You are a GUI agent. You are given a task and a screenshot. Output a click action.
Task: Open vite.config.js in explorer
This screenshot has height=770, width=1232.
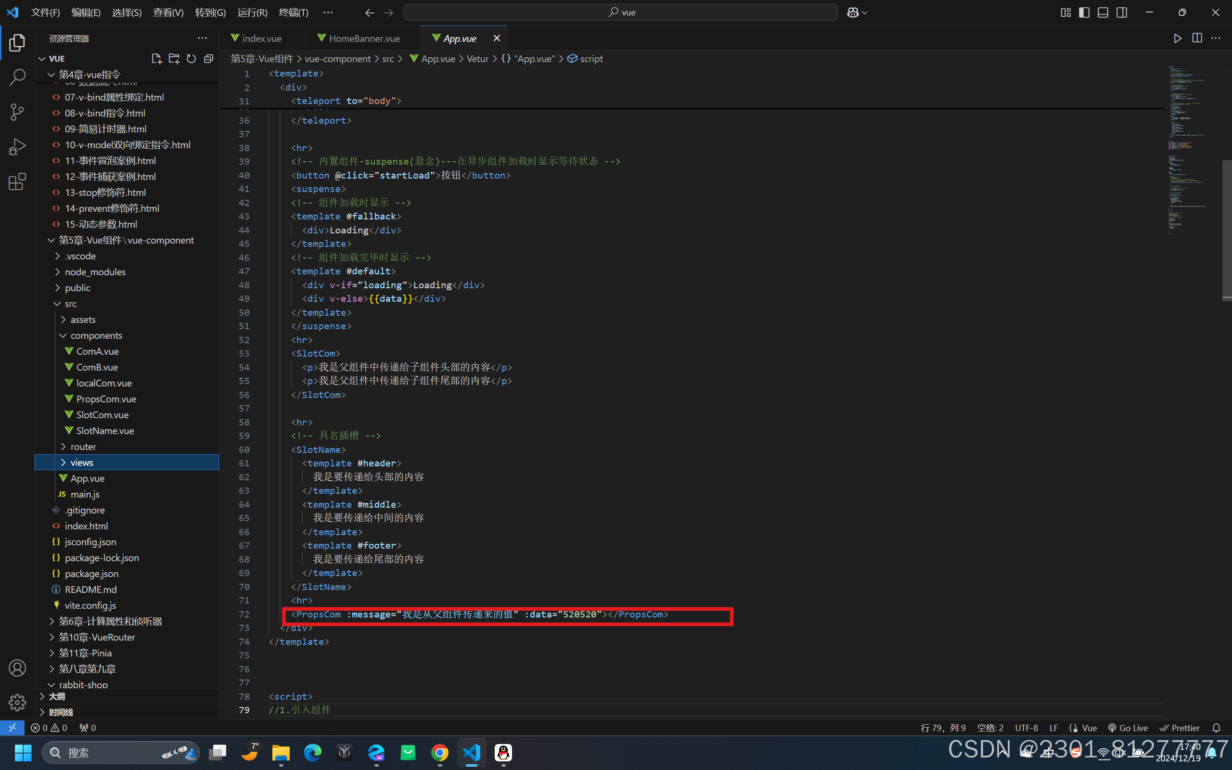pyautogui.click(x=127, y=605)
